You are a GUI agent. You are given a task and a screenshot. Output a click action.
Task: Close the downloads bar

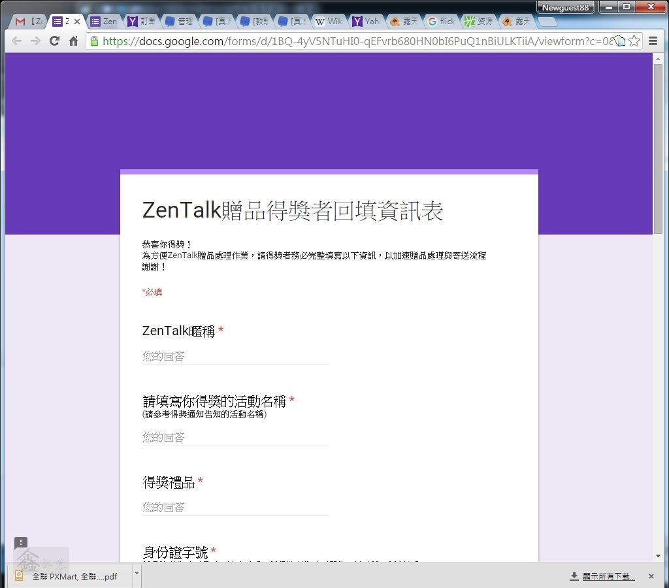(651, 576)
